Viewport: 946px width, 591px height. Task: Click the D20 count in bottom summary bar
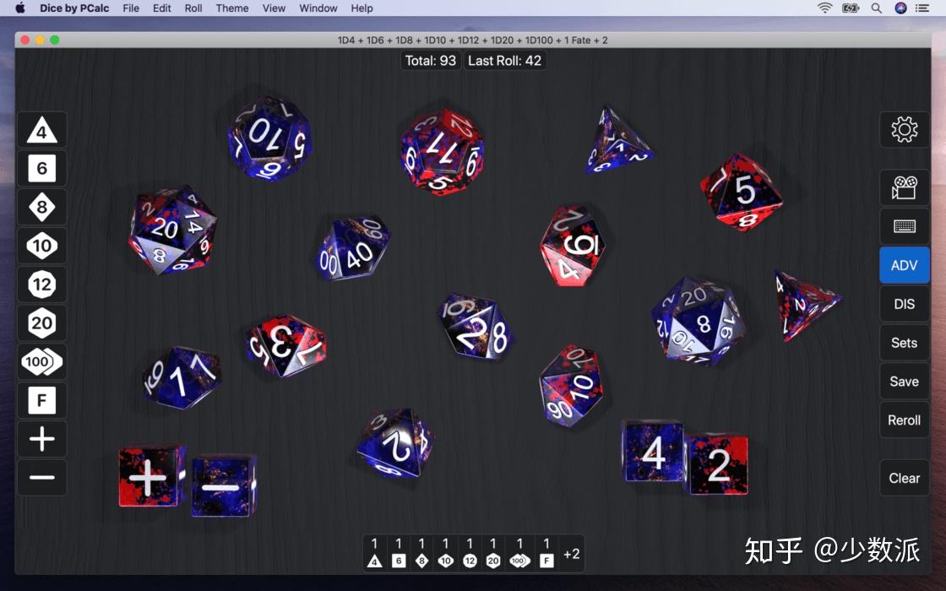point(493,553)
